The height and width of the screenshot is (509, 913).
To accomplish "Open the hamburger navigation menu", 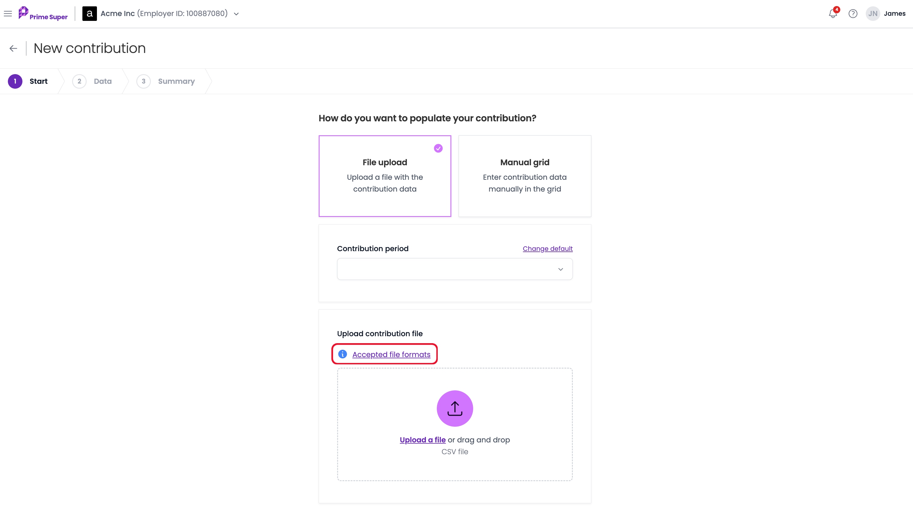I will (8, 14).
